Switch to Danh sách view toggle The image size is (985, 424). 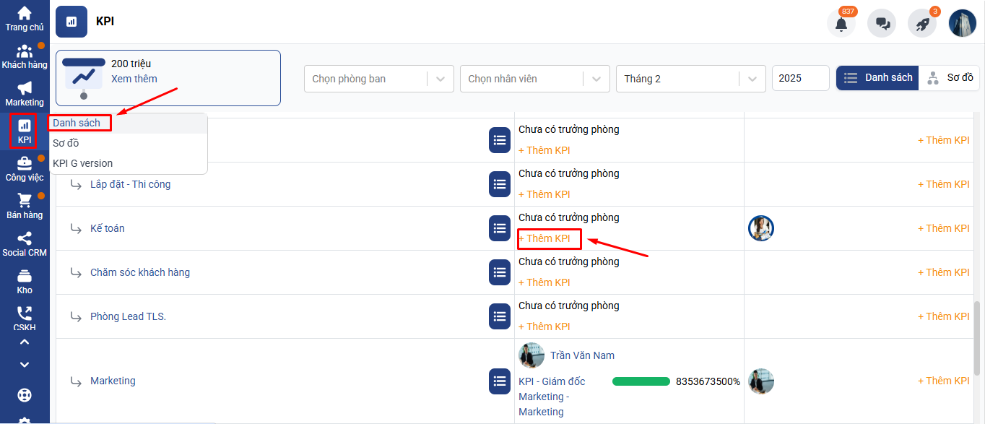pos(877,78)
